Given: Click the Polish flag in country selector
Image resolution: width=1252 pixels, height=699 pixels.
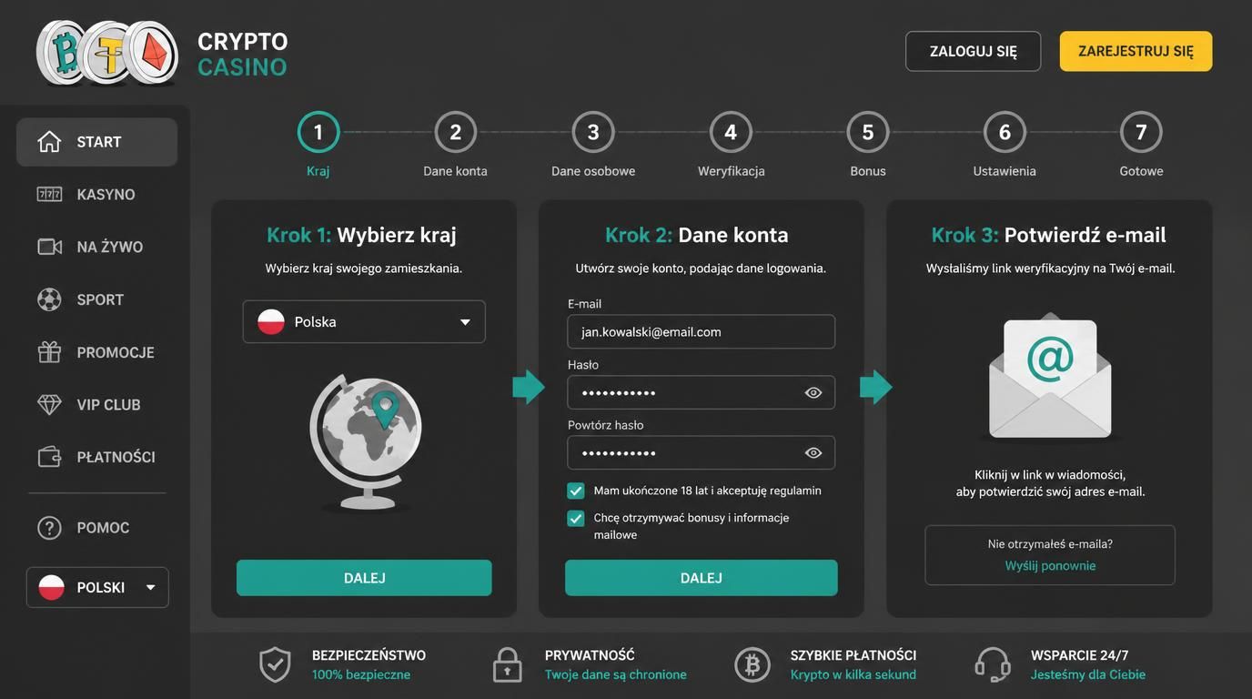Looking at the screenshot, I should pos(271,321).
